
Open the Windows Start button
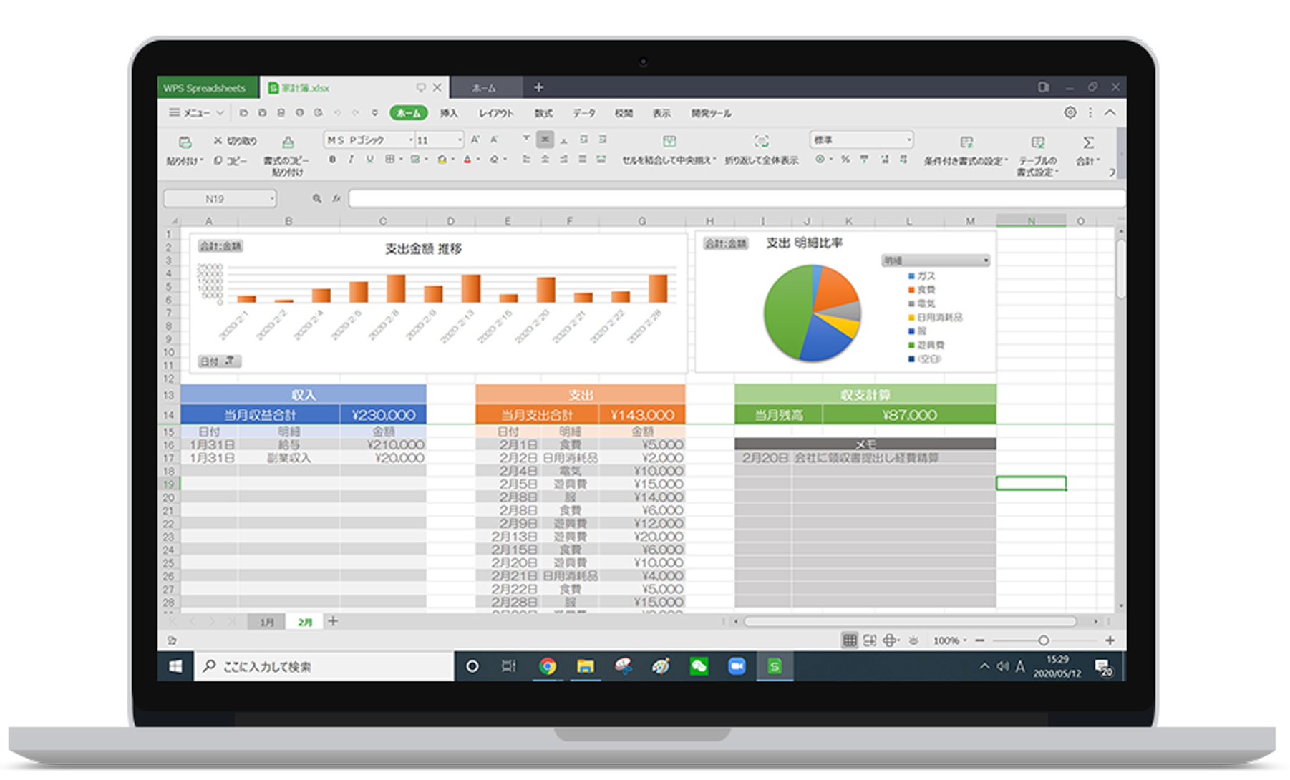175,666
